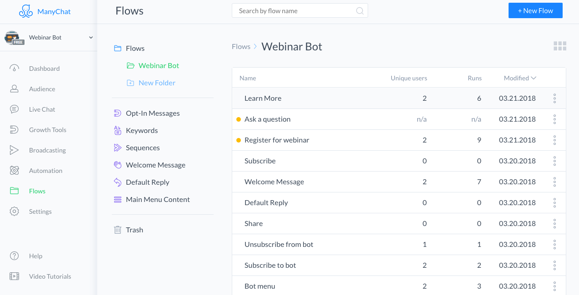Switch to grid view layout

coord(560,46)
